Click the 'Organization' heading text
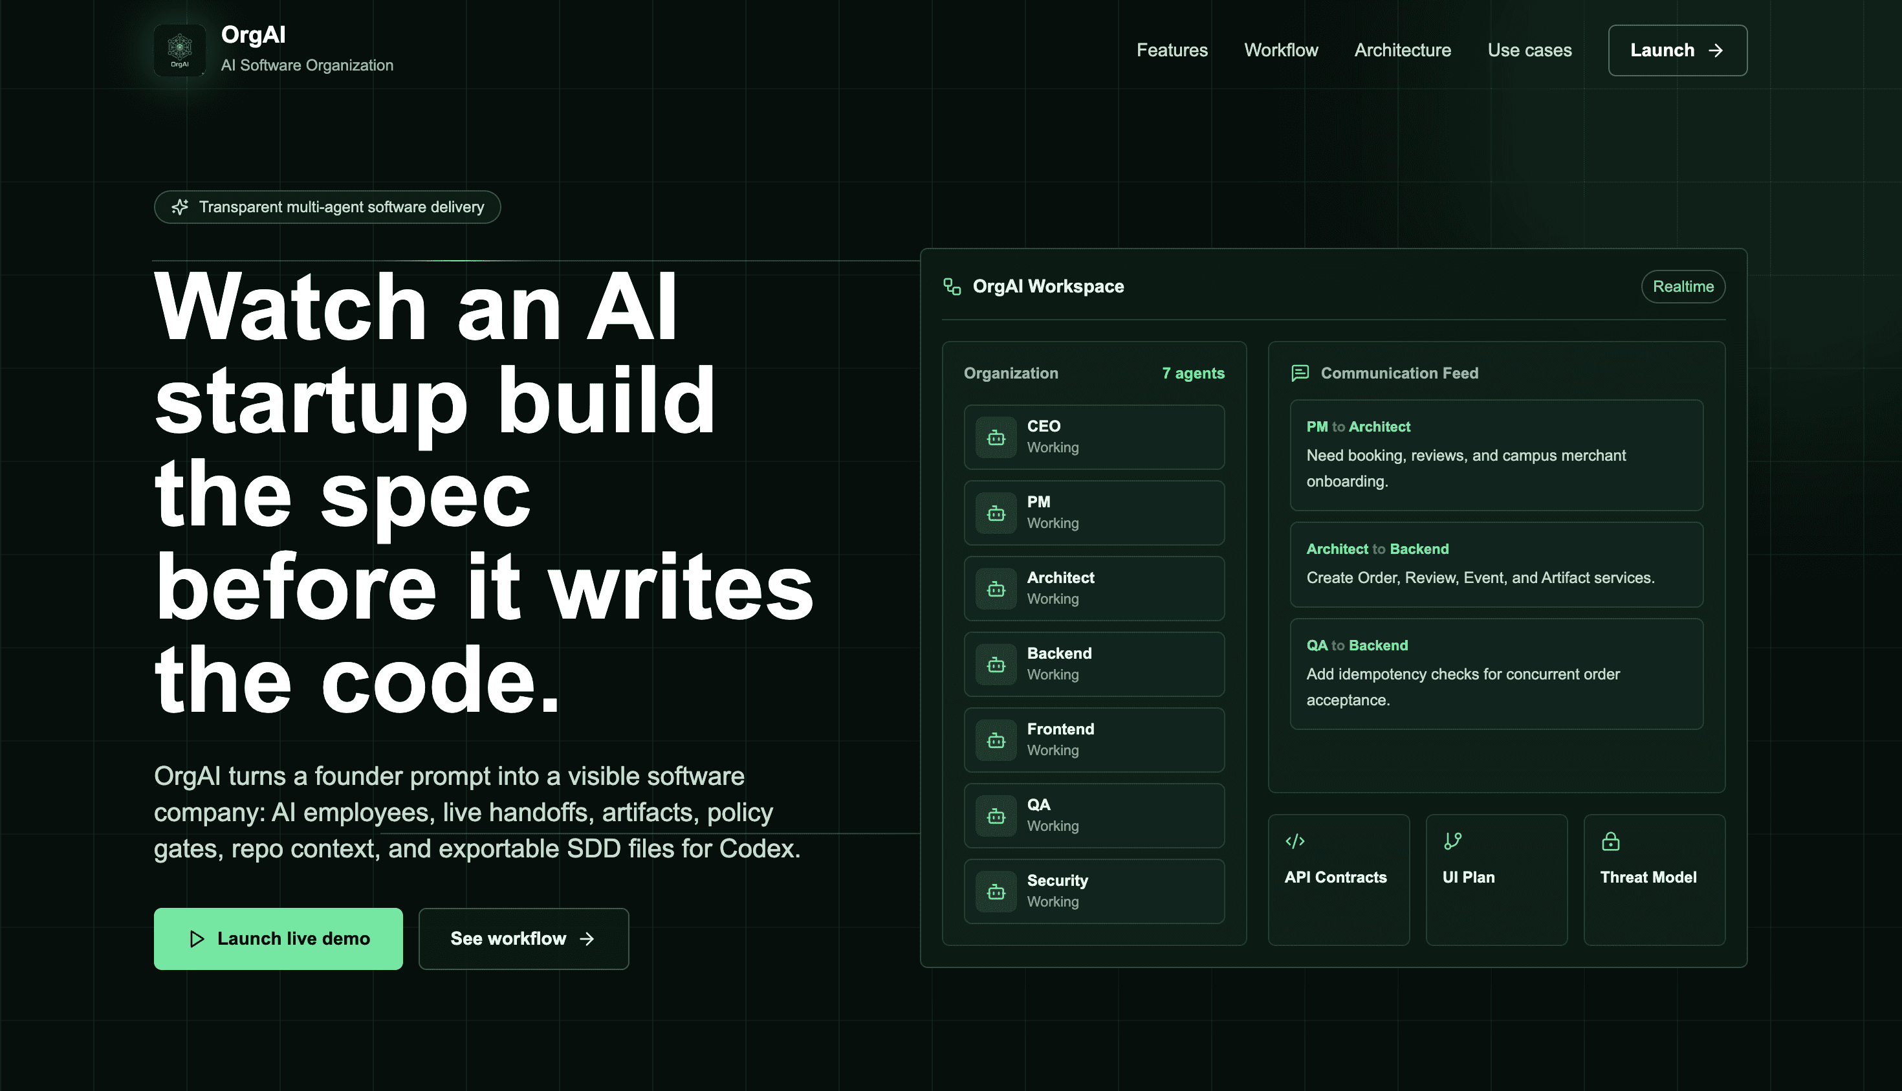This screenshot has height=1091, width=1902. [1011, 373]
